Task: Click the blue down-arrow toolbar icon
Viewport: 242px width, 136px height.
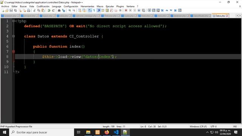Action: coord(171,11)
